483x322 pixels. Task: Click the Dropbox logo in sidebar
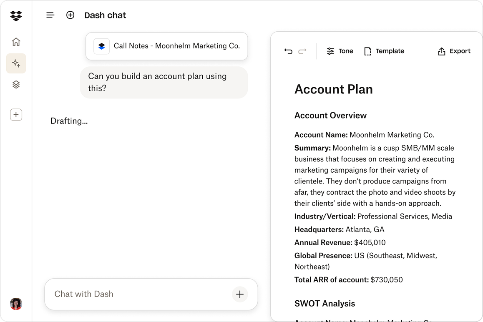16,16
